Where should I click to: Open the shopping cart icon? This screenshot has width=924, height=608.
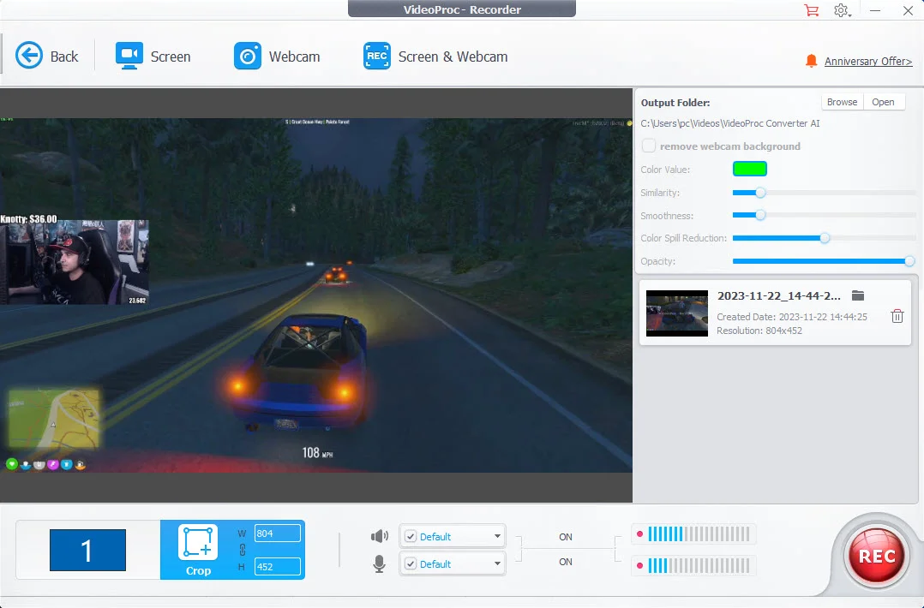pos(811,10)
